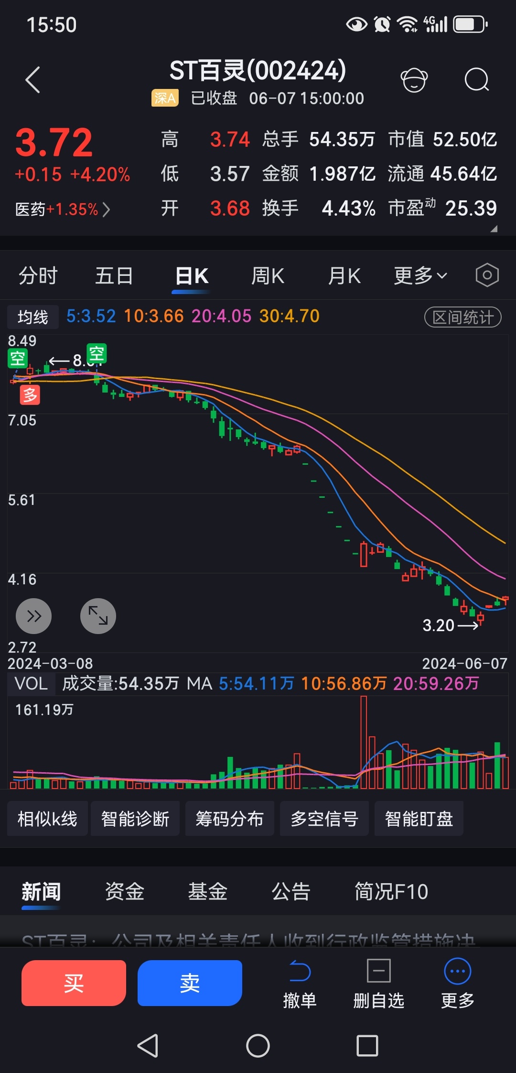This screenshot has height=1073, width=516.
Task: Tap the red 多 signal marker on chart
Action: coord(30,395)
